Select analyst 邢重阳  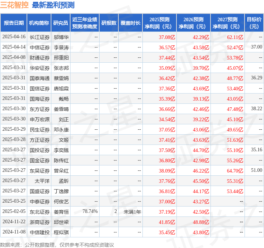click(x=61, y=58)
